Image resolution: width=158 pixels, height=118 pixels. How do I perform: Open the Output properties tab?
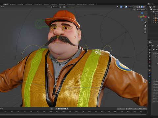coord(149,53)
